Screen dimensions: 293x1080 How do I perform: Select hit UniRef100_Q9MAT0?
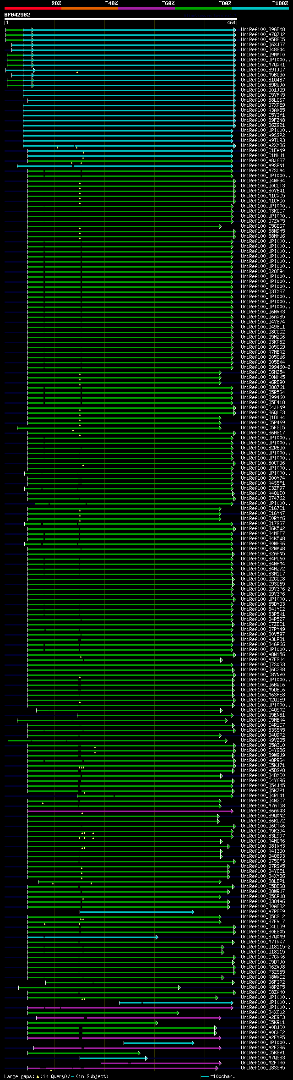(x=263, y=55)
